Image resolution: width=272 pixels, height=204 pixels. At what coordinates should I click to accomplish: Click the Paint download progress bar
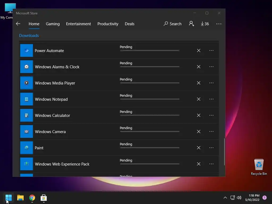(150, 148)
